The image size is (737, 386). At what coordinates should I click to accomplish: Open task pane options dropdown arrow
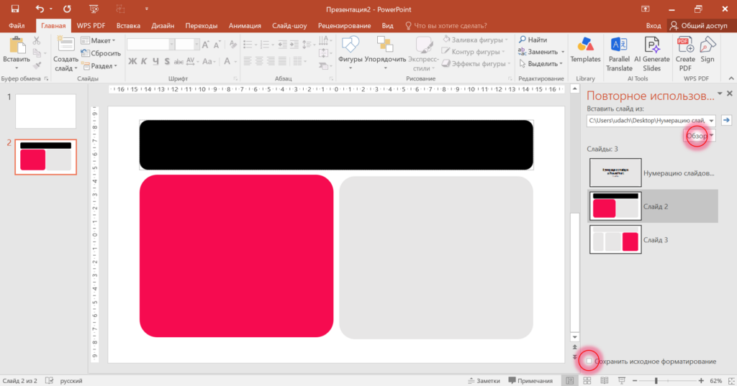720,94
